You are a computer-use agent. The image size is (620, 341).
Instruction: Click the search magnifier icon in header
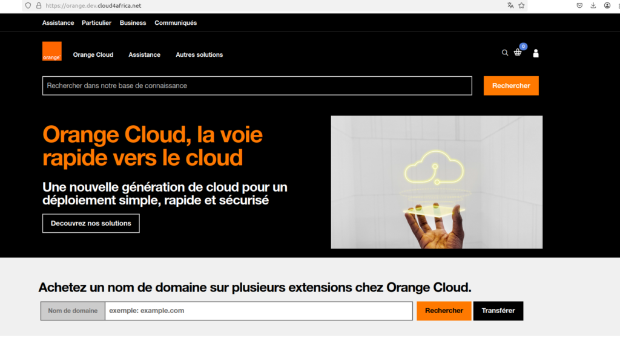505,53
